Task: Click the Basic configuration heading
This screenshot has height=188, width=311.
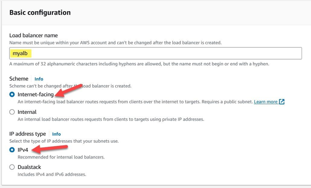Action: click(x=40, y=13)
